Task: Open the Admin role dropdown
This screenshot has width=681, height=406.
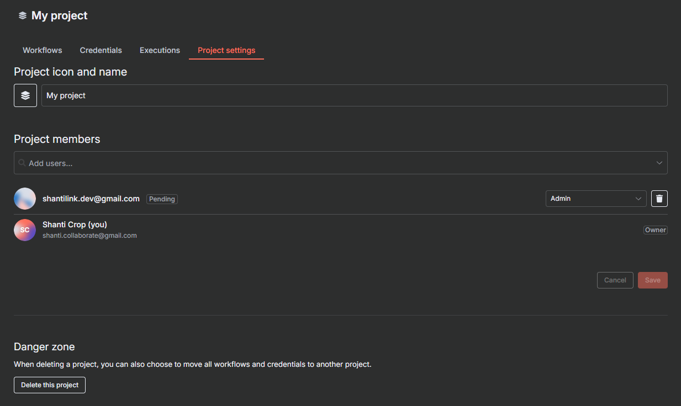Action: 596,199
